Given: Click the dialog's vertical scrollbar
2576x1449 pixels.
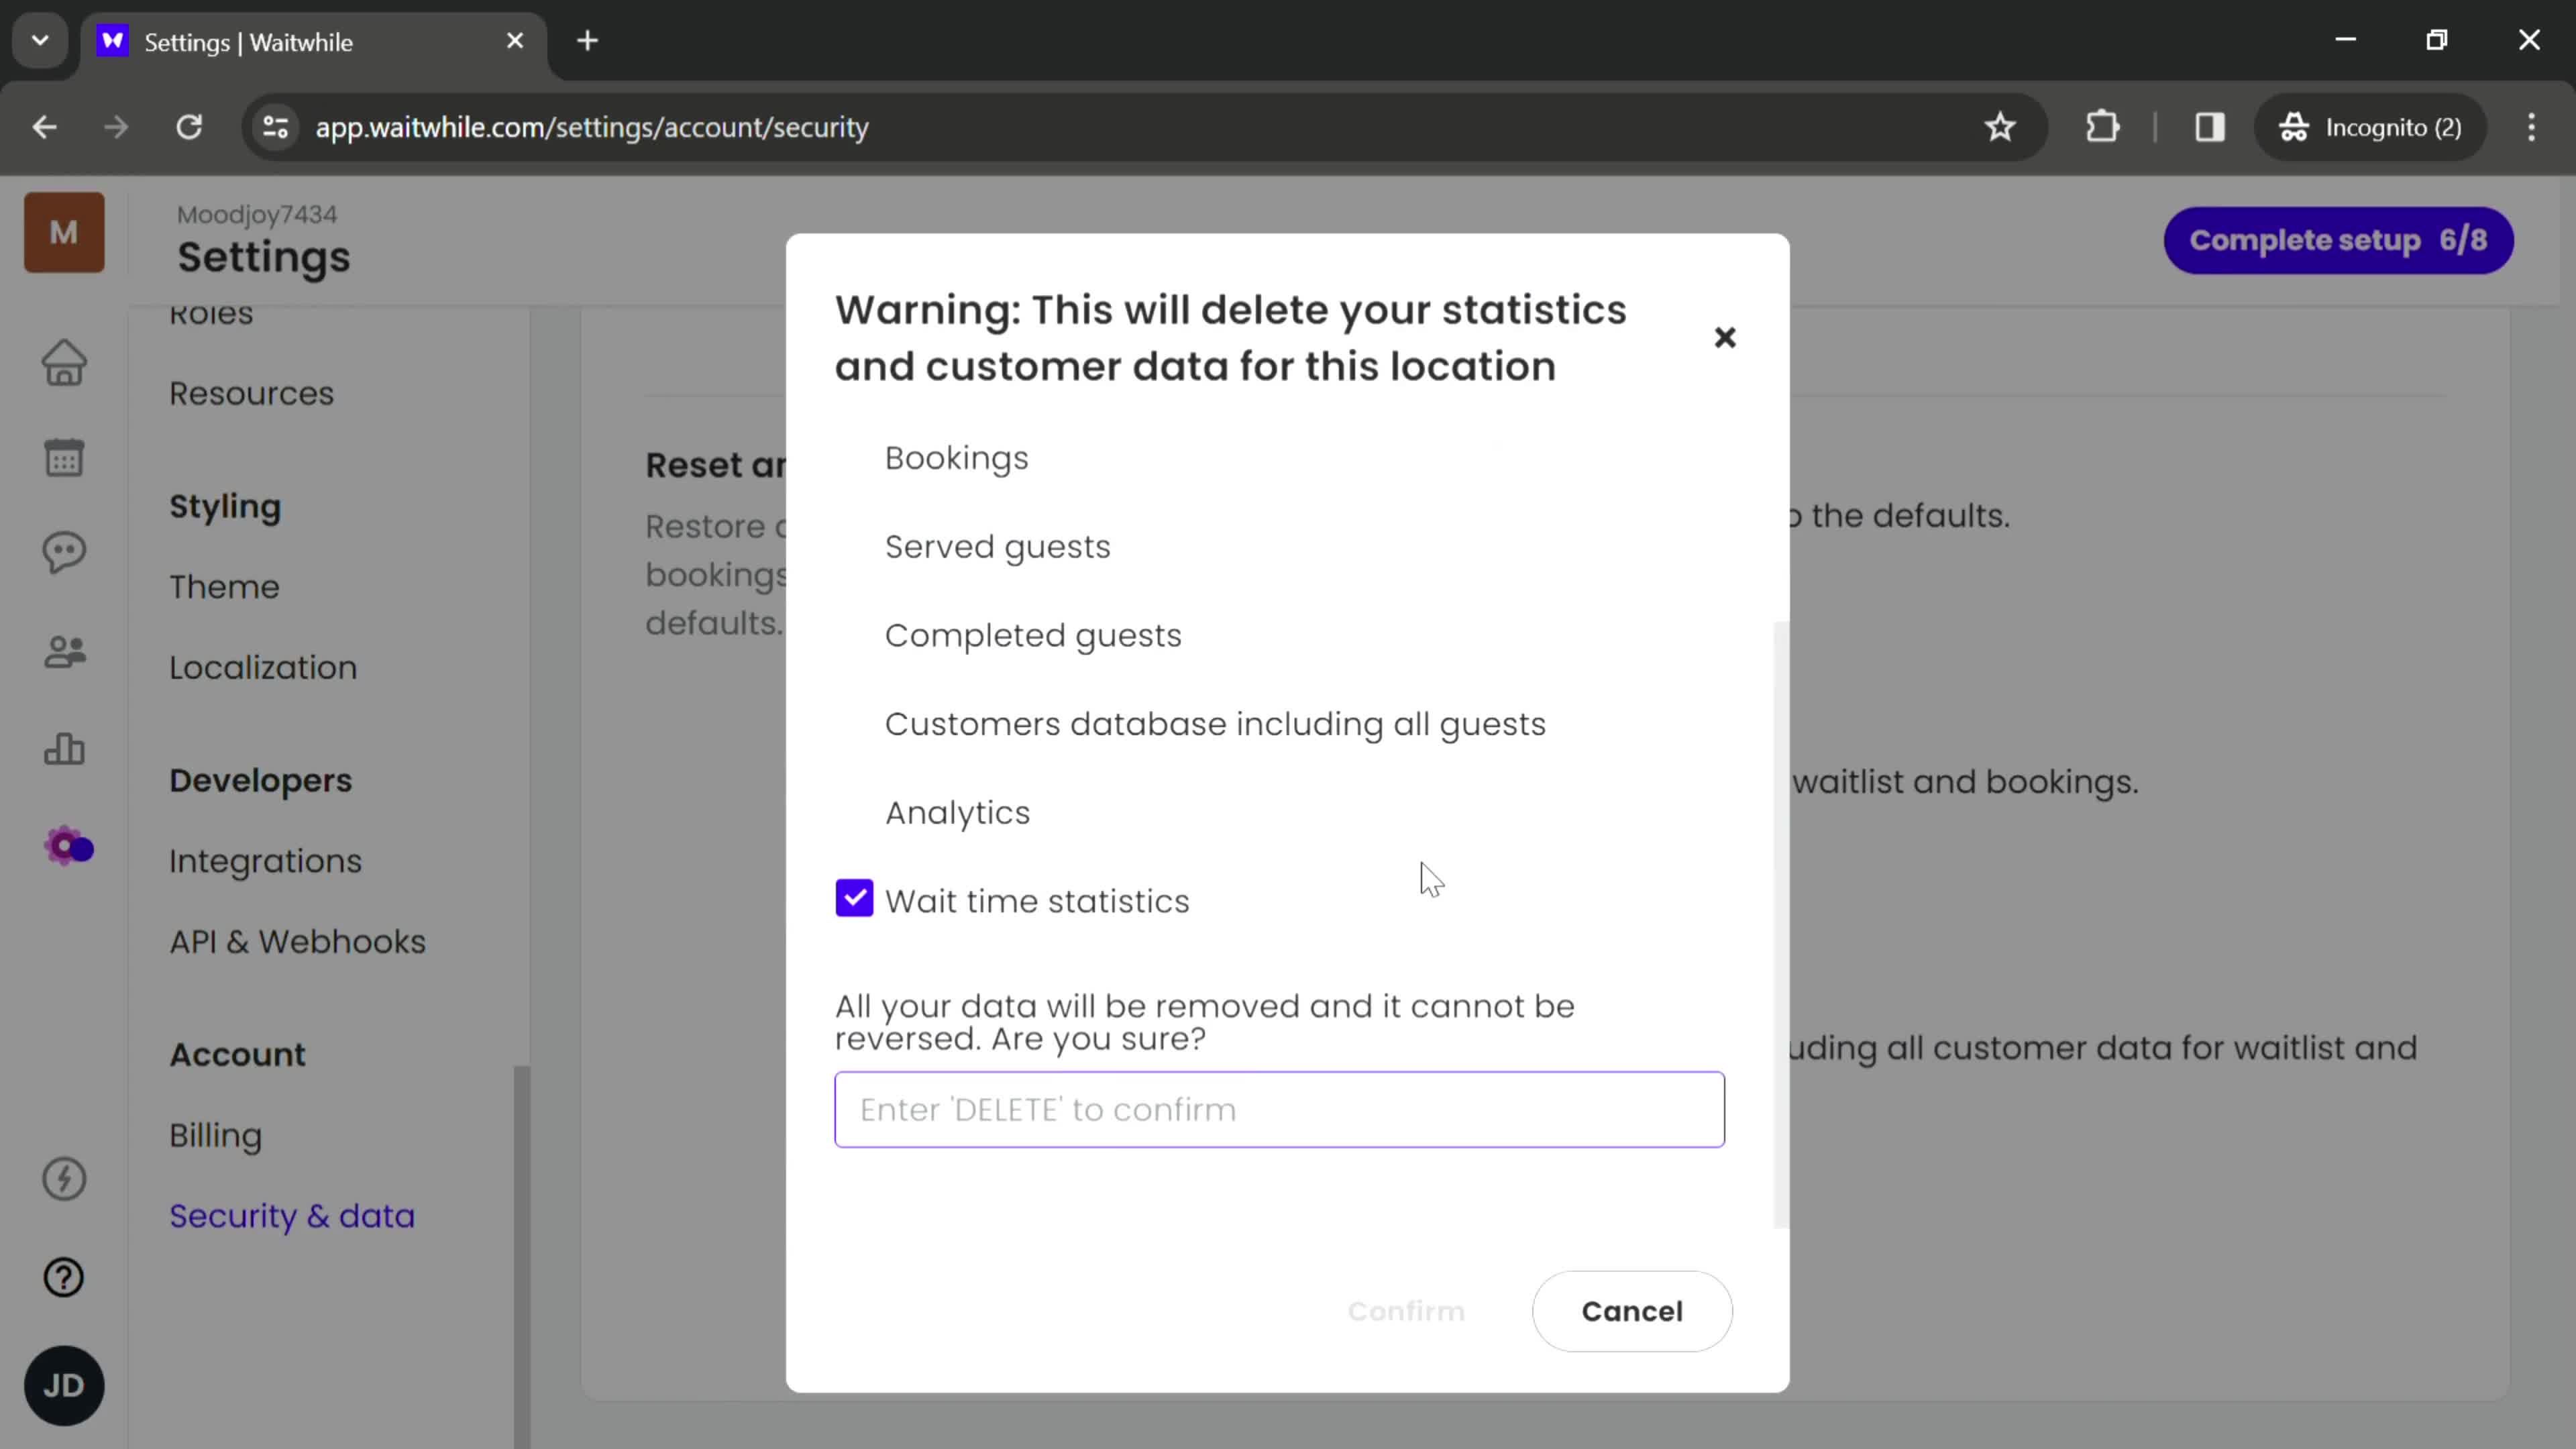Looking at the screenshot, I should coord(1780,924).
